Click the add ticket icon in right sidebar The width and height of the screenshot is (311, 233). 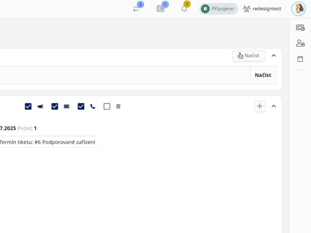pos(300,28)
